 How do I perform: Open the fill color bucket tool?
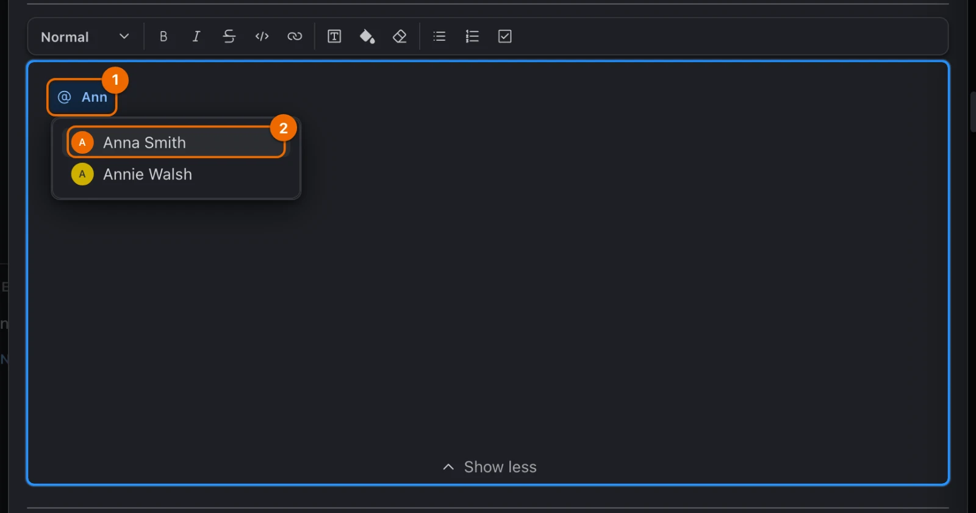pyautogui.click(x=367, y=37)
